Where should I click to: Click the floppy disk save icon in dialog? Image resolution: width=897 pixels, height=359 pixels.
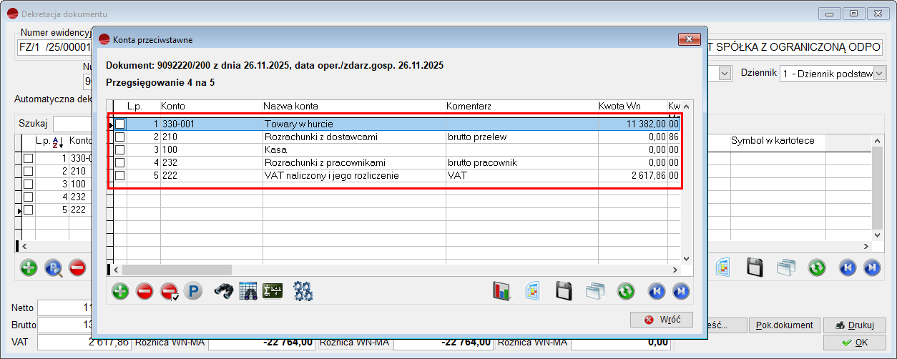(x=564, y=291)
